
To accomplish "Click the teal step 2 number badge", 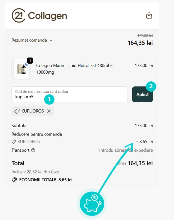I will (x=151, y=86).
